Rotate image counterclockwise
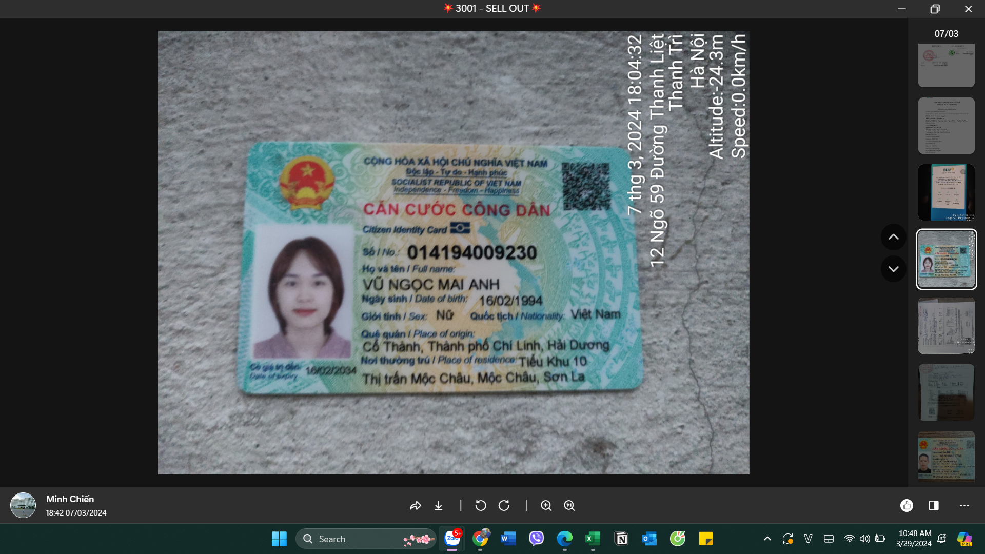Viewport: 985px width, 554px height. [481, 506]
